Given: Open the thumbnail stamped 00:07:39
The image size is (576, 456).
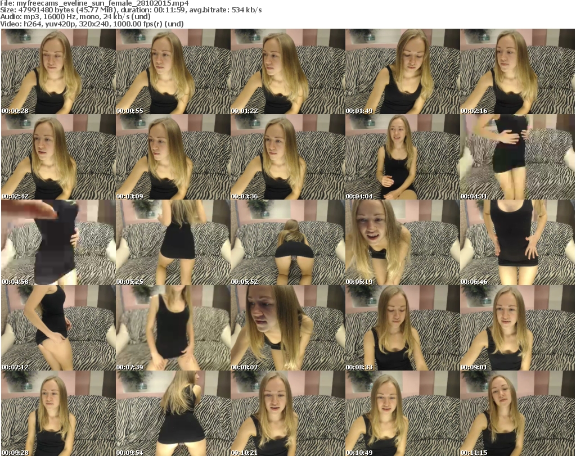Looking at the screenshot, I should pyautogui.click(x=173, y=328).
